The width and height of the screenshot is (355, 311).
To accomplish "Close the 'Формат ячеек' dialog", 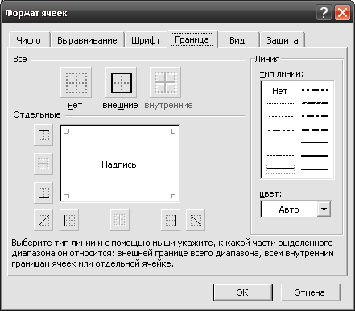I will tap(342, 13).
